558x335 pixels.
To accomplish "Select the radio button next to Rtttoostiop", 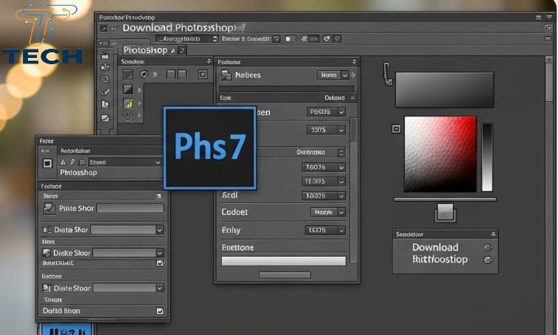I will coord(488,260).
